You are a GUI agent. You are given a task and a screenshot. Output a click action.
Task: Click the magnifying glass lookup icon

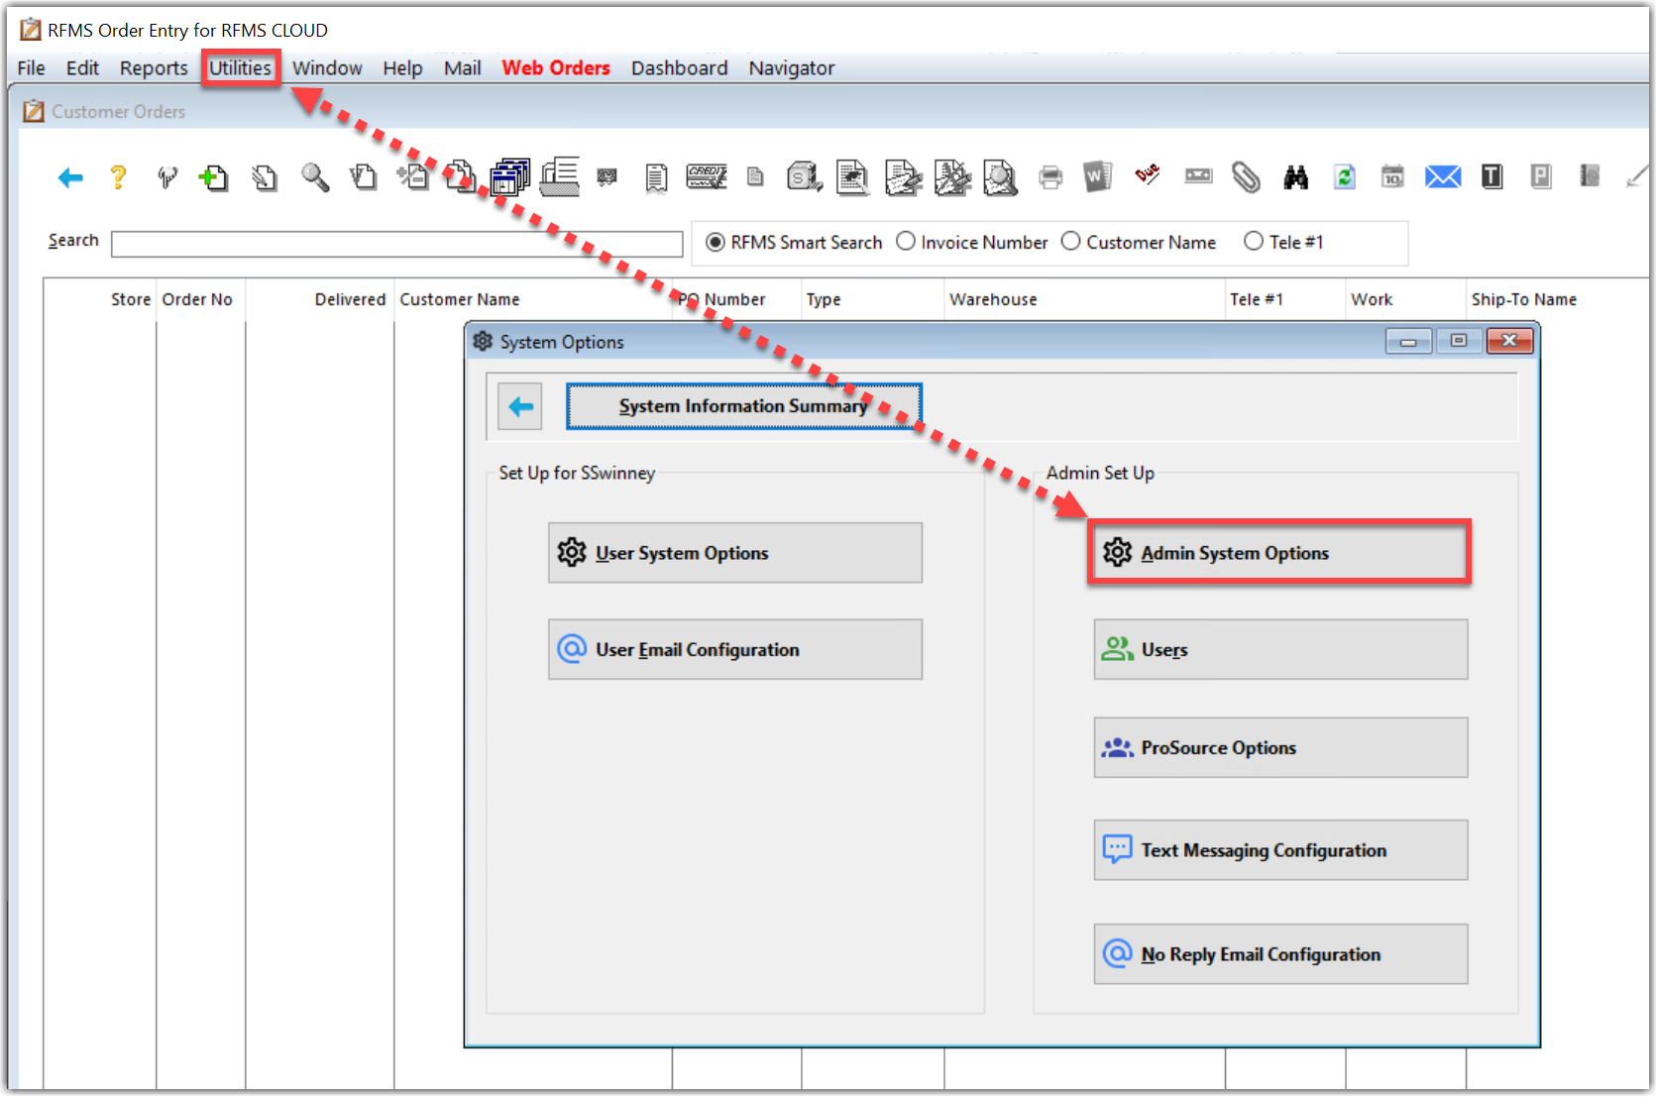coord(315,177)
